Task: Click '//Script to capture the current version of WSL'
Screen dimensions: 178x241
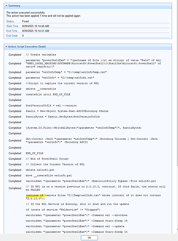Action: (x=63, y=83)
